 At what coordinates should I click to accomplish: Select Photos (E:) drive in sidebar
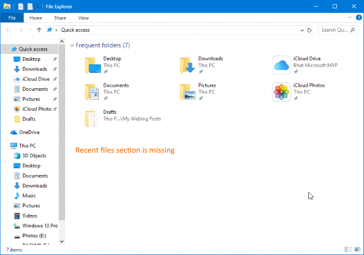[30, 236]
